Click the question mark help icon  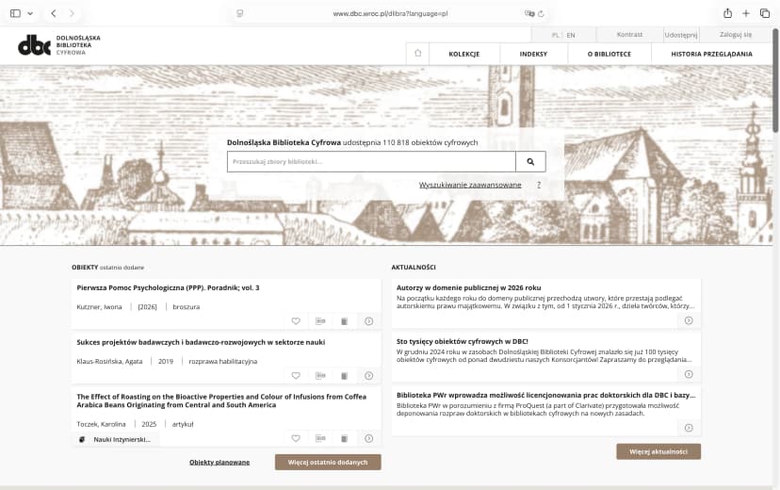tap(538, 185)
